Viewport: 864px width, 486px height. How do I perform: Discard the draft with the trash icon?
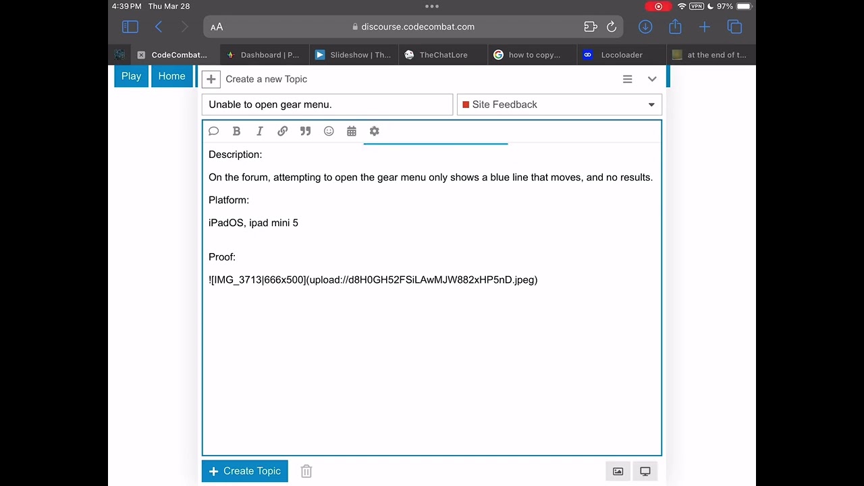pyautogui.click(x=306, y=471)
